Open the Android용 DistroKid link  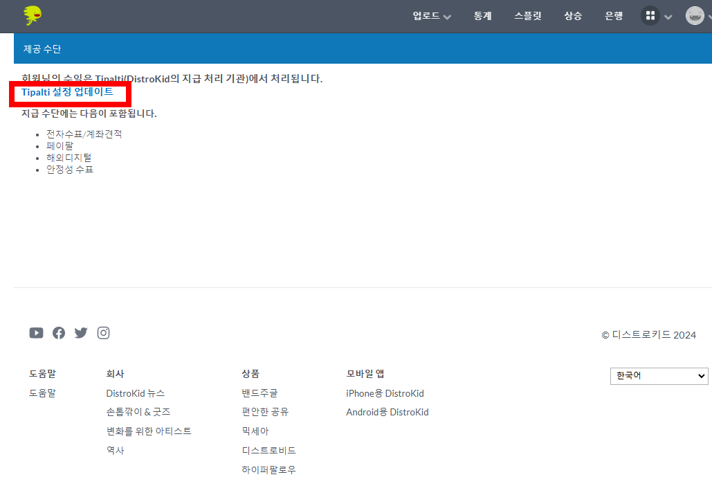click(x=387, y=412)
